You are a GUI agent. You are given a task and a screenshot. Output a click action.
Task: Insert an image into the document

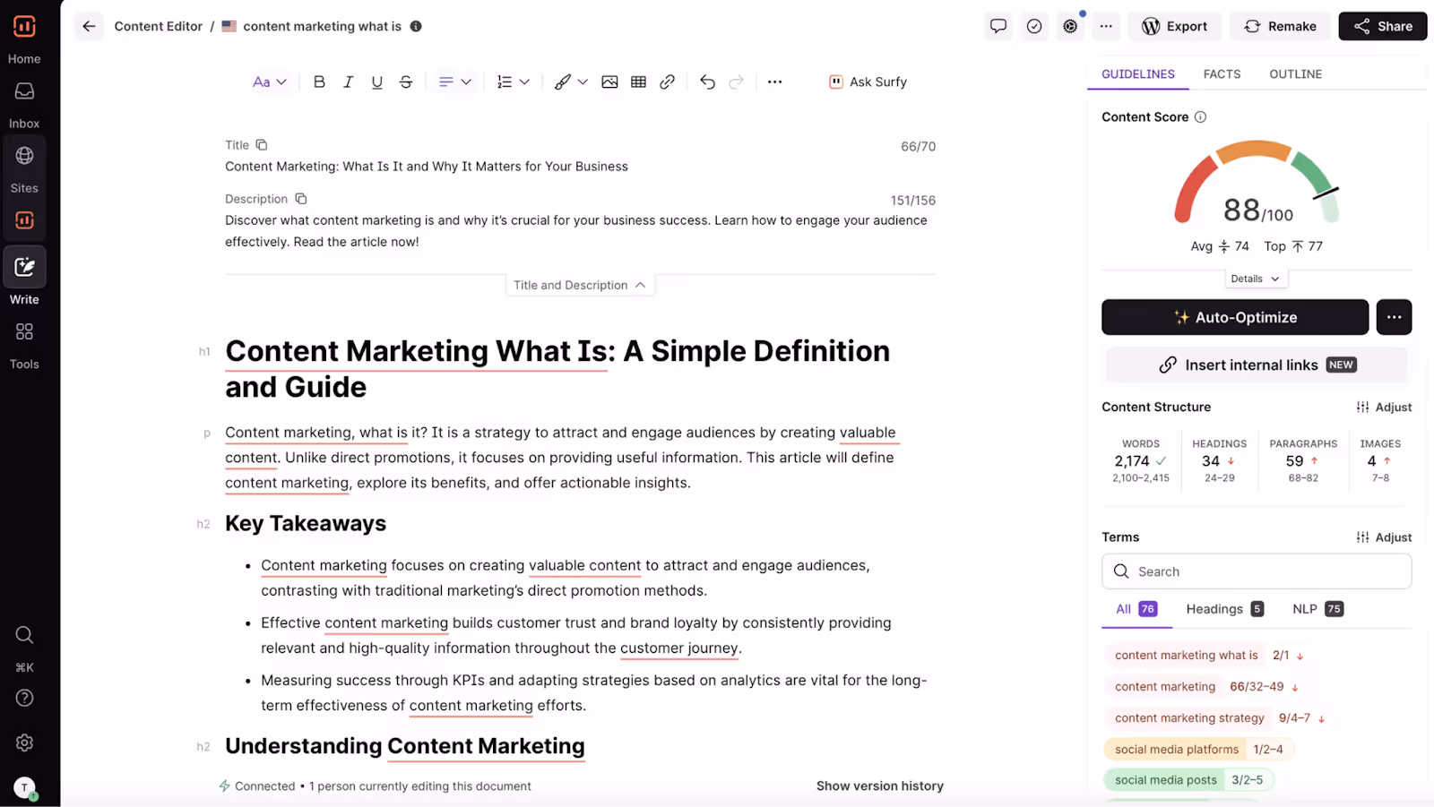click(x=609, y=82)
